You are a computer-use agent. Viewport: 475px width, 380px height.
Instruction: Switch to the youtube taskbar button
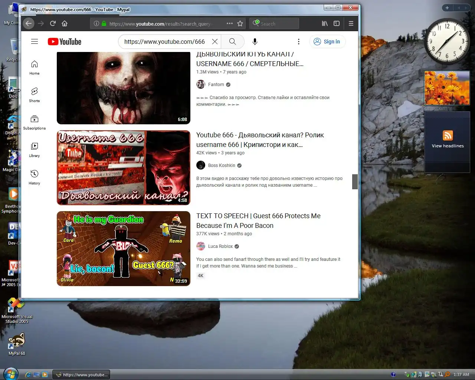[x=81, y=374]
